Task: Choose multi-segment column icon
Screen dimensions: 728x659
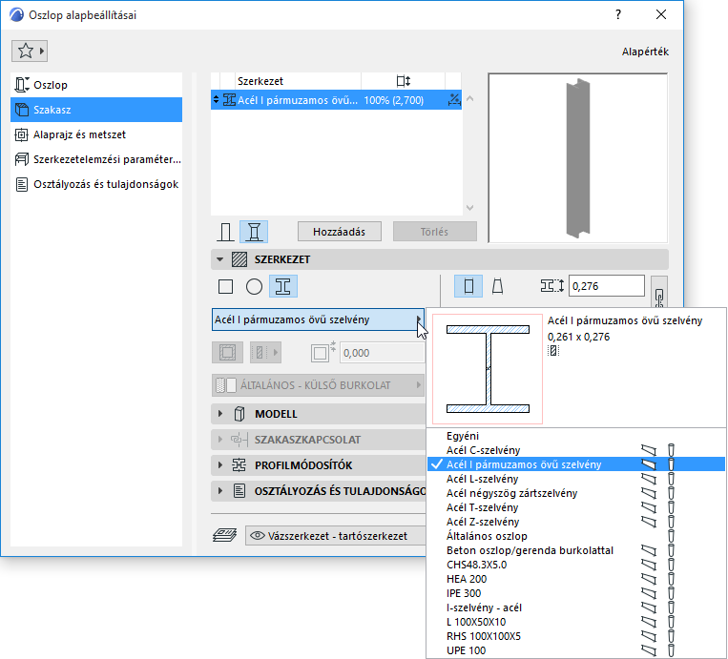Action: [x=254, y=232]
